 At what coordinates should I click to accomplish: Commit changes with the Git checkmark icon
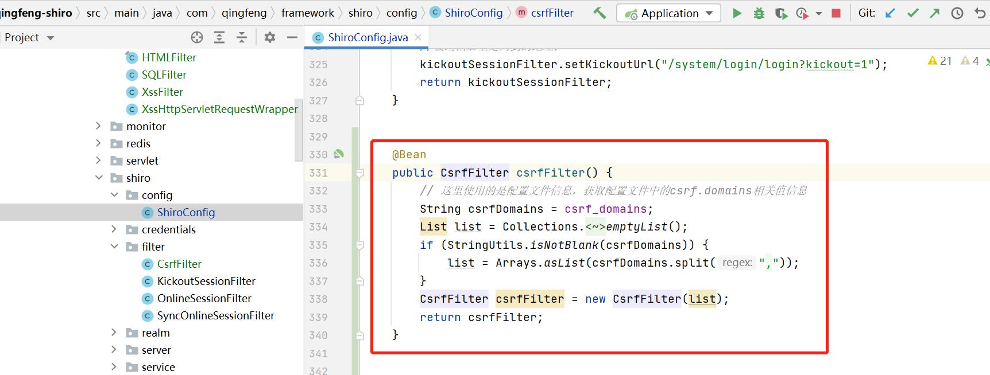[x=912, y=13]
